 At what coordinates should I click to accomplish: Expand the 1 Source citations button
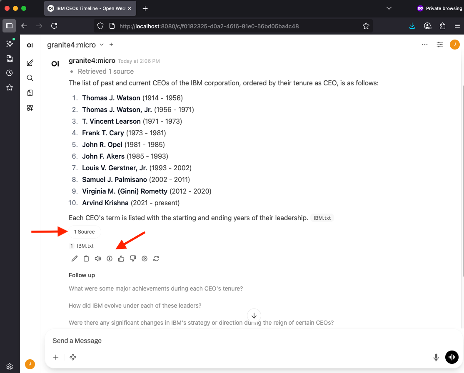pyautogui.click(x=85, y=232)
